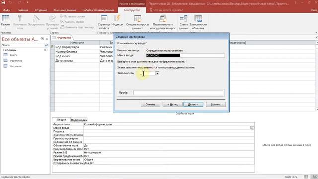Click the Готово button in wizard
318x179 pixels.
pos(215,104)
